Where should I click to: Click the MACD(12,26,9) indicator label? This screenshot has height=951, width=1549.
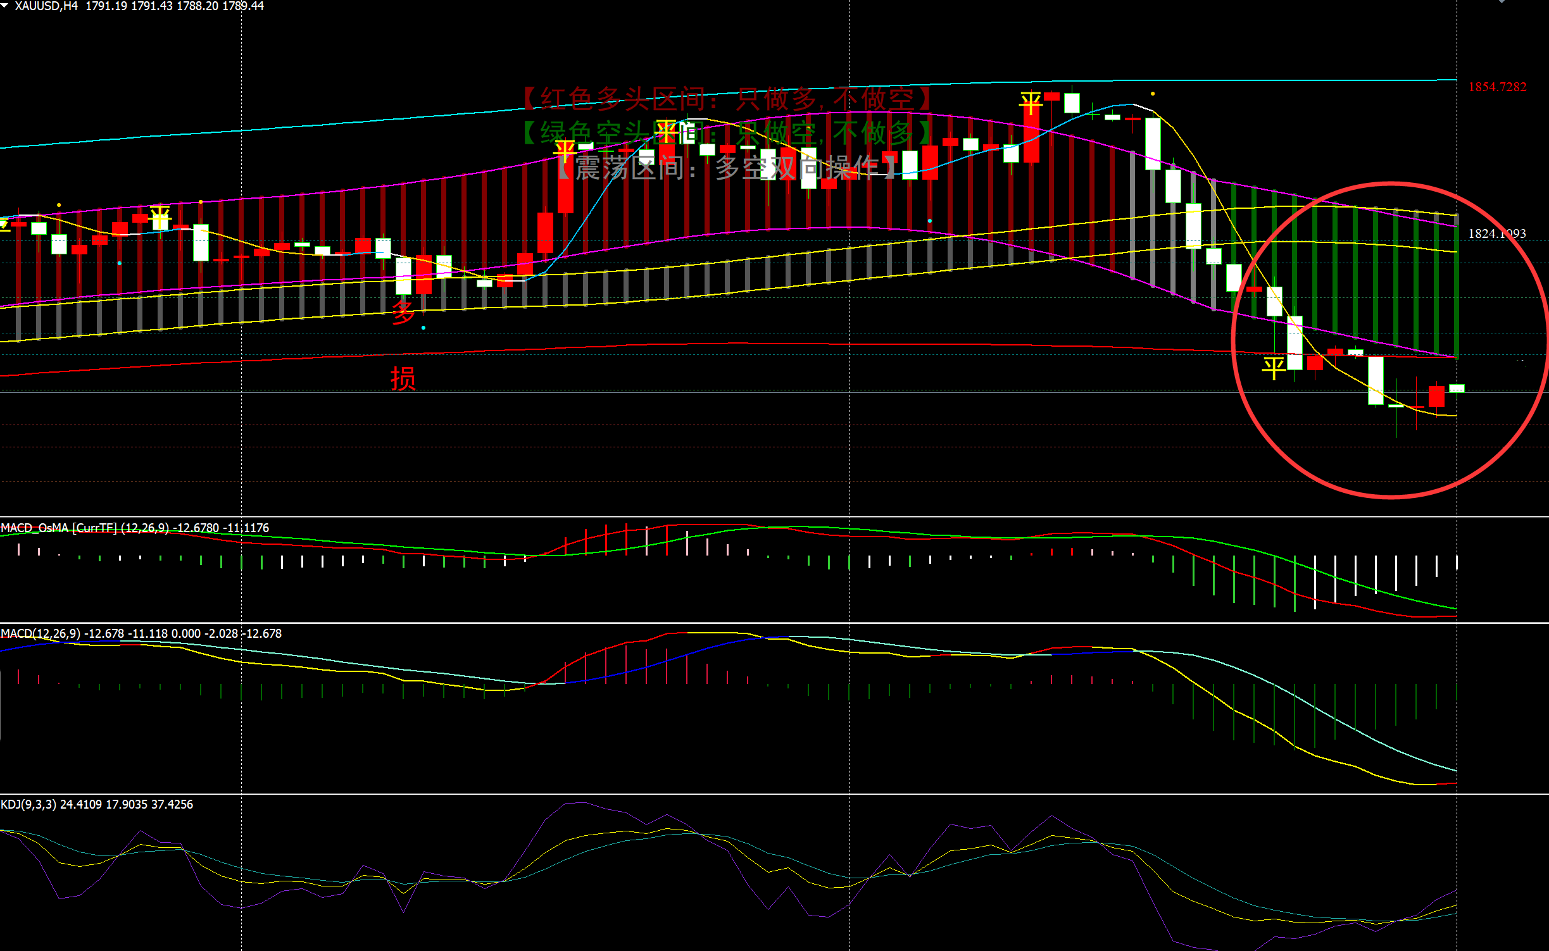pyautogui.click(x=41, y=633)
